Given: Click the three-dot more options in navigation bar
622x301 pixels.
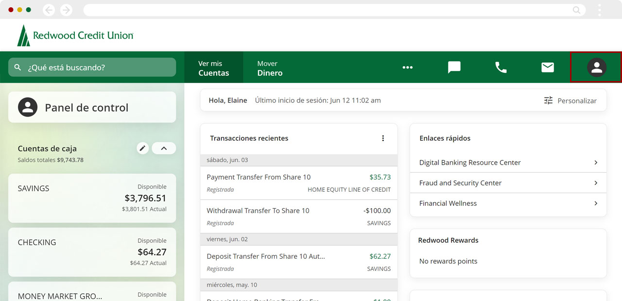Looking at the screenshot, I should coord(407,67).
